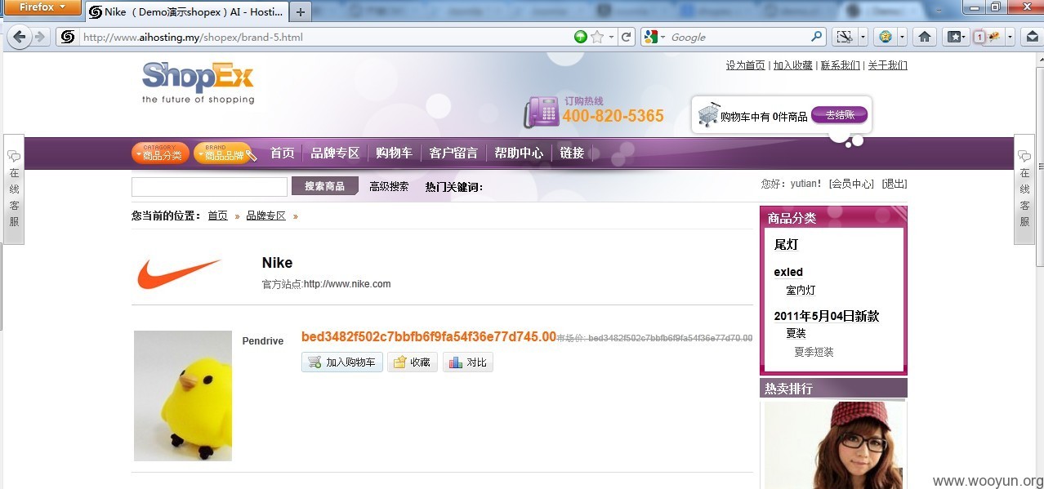Screen dimensions: 1044x489
Task: Click 品牌专区 in the breadcrumb trail
Action: [x=266, y=216]
